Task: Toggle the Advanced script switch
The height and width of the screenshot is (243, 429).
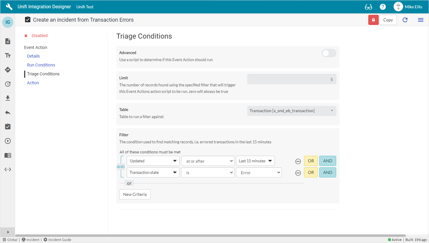Action: (329, 53)
